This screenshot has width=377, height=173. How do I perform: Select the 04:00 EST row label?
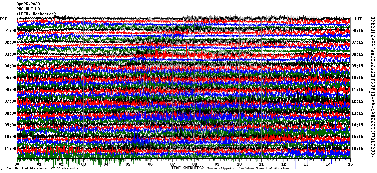pos(10,66)
